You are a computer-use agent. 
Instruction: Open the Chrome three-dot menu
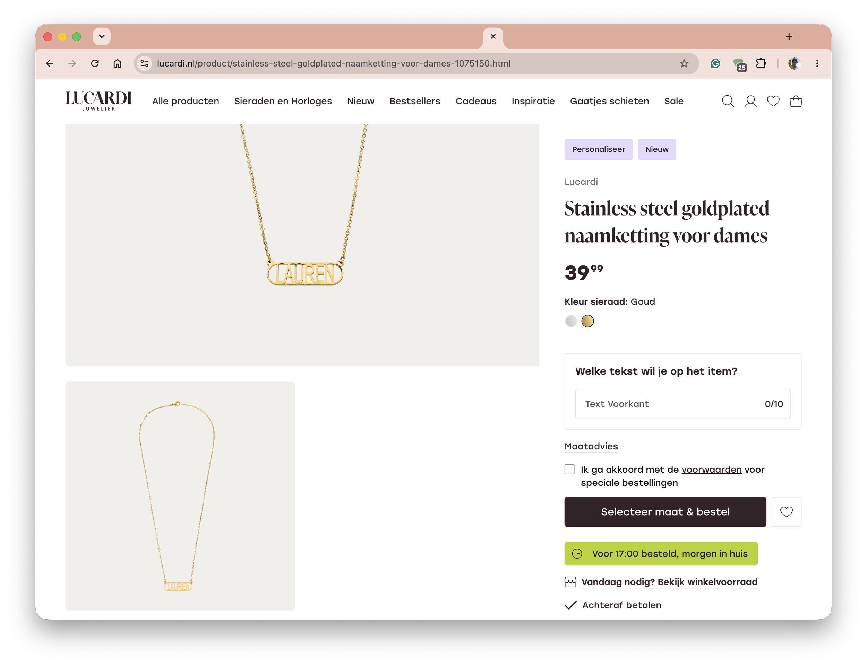point(817,63)
